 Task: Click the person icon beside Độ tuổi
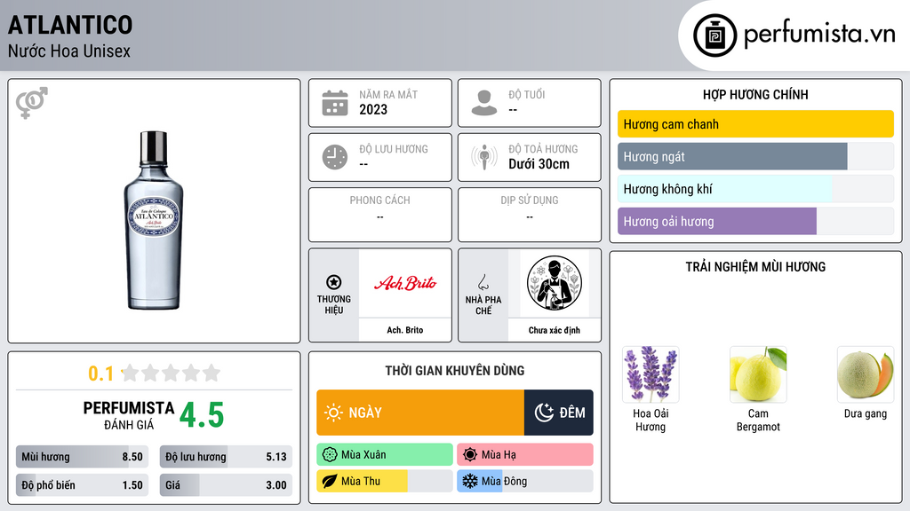coord(484,103)
